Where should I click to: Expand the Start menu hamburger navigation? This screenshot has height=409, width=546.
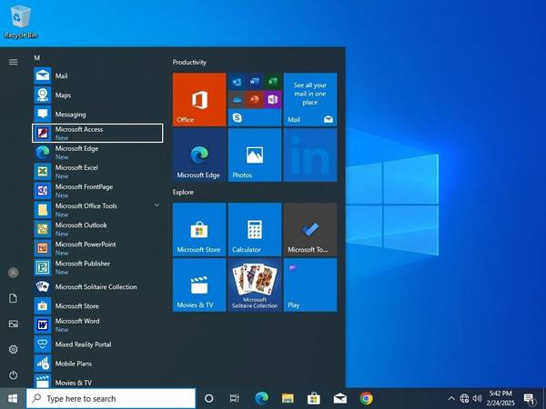pos(13,62)
